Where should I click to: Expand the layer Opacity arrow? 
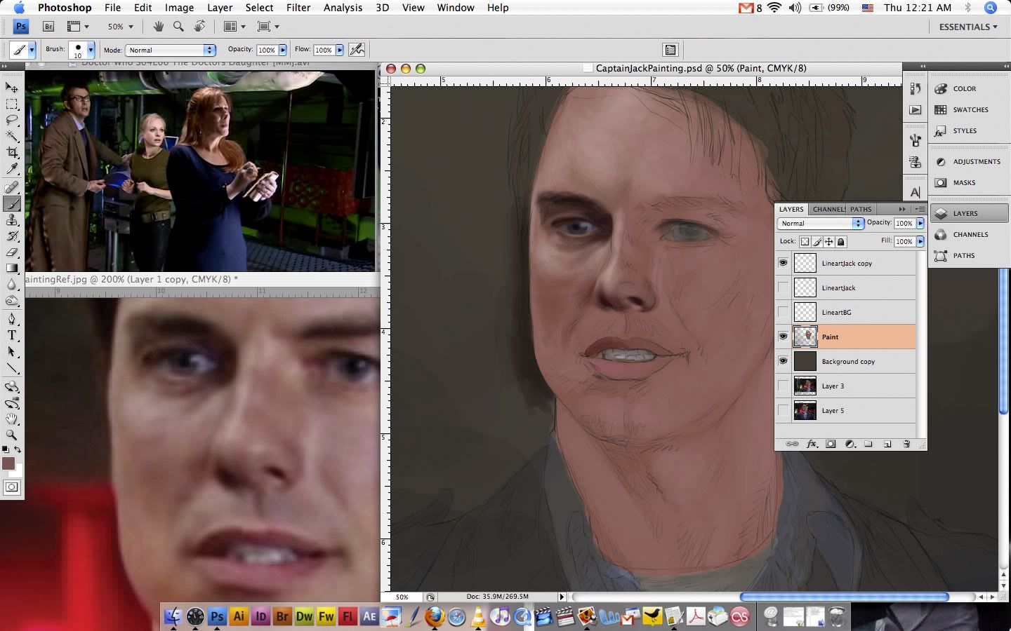tap(920, 223)
